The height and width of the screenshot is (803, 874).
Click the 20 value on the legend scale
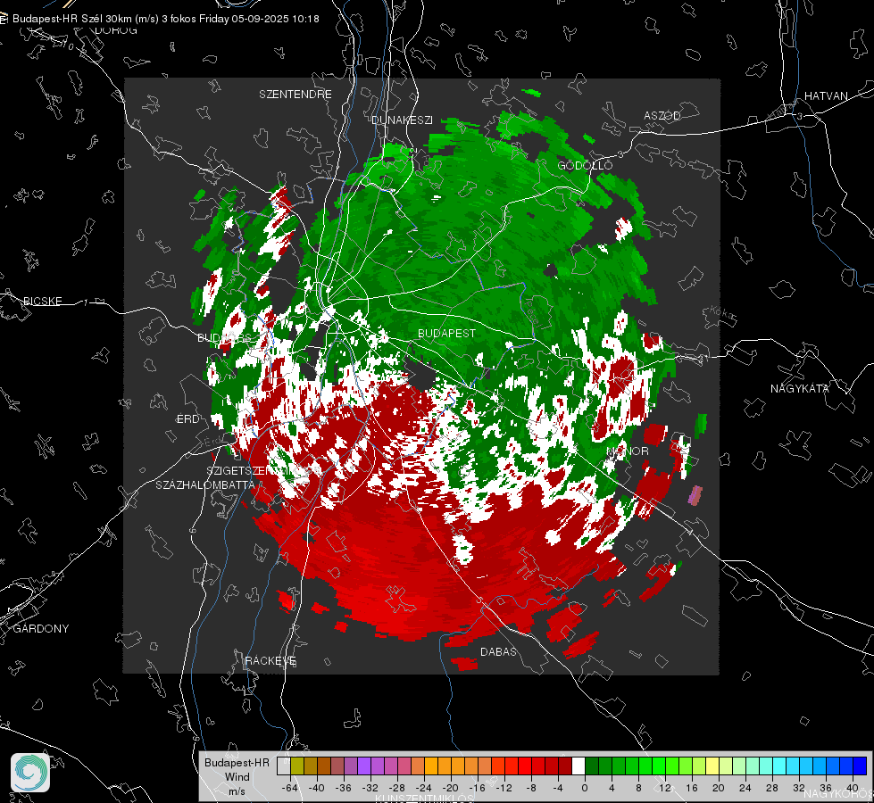(x=719, y=788)
